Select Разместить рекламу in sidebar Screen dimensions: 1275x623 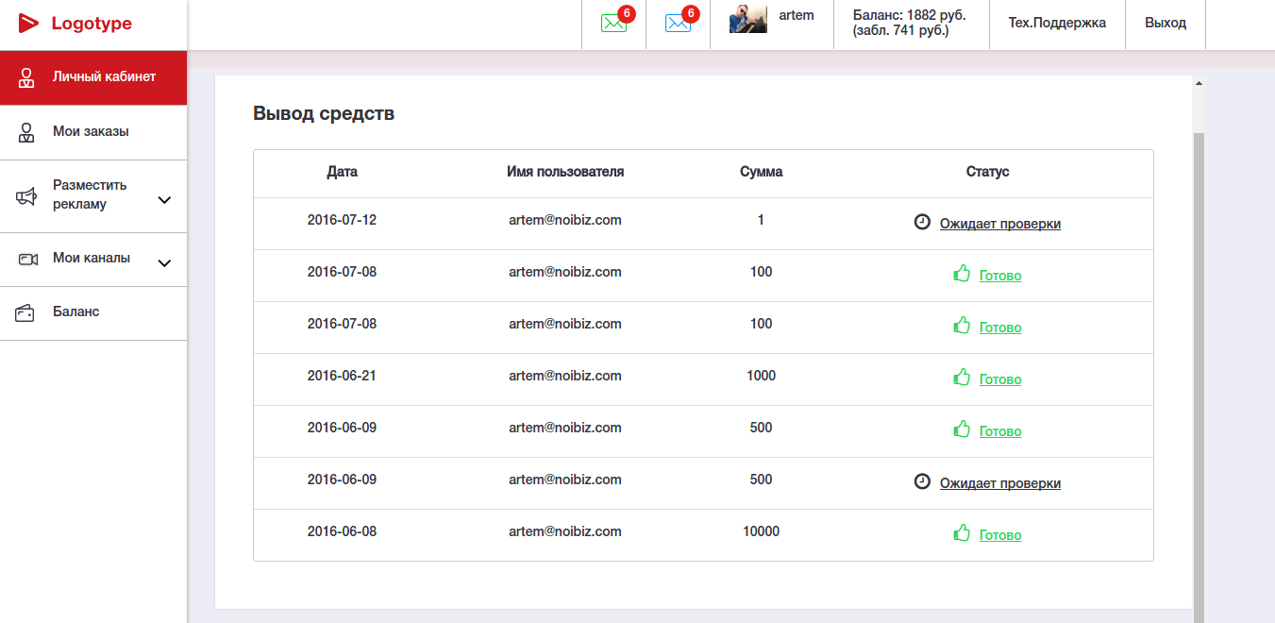point(93,196)
